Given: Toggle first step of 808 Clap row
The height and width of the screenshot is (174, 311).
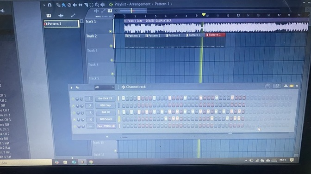Looking at the screenshot, I should (x=124, y=105).
